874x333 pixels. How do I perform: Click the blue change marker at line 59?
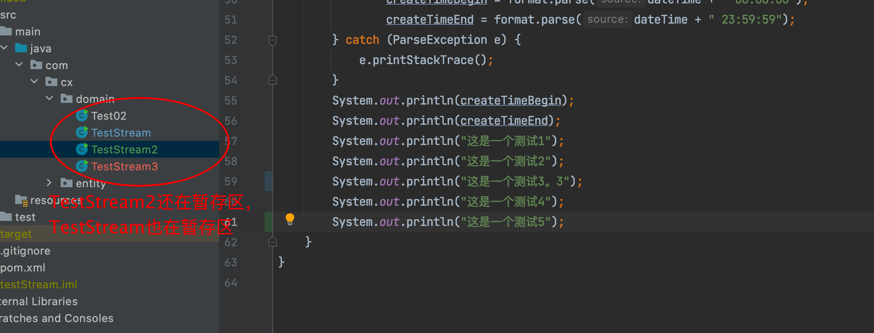(268, 181)
